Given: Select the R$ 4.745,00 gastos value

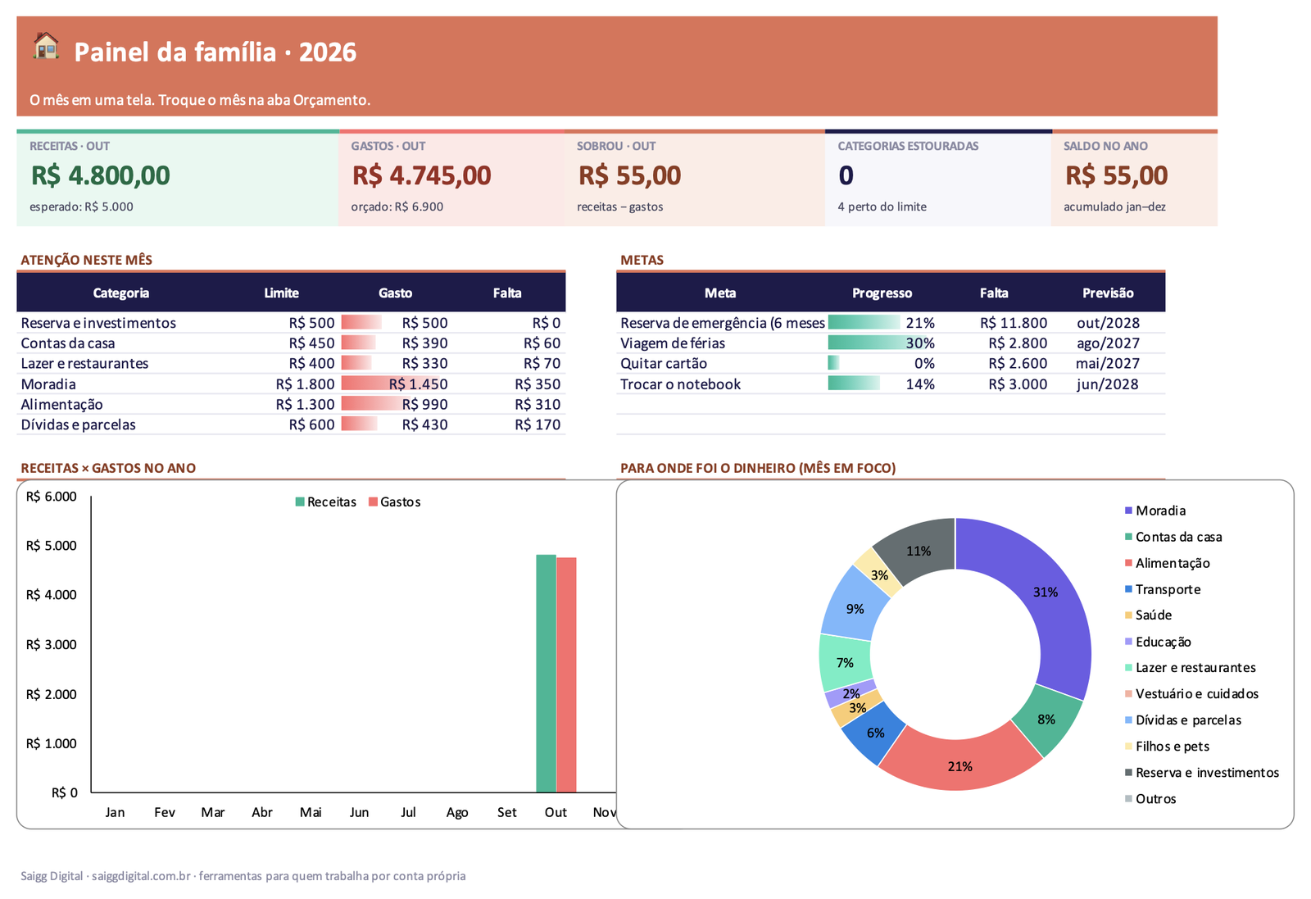Looking at the screenshot, I should (x=422, y=175).
